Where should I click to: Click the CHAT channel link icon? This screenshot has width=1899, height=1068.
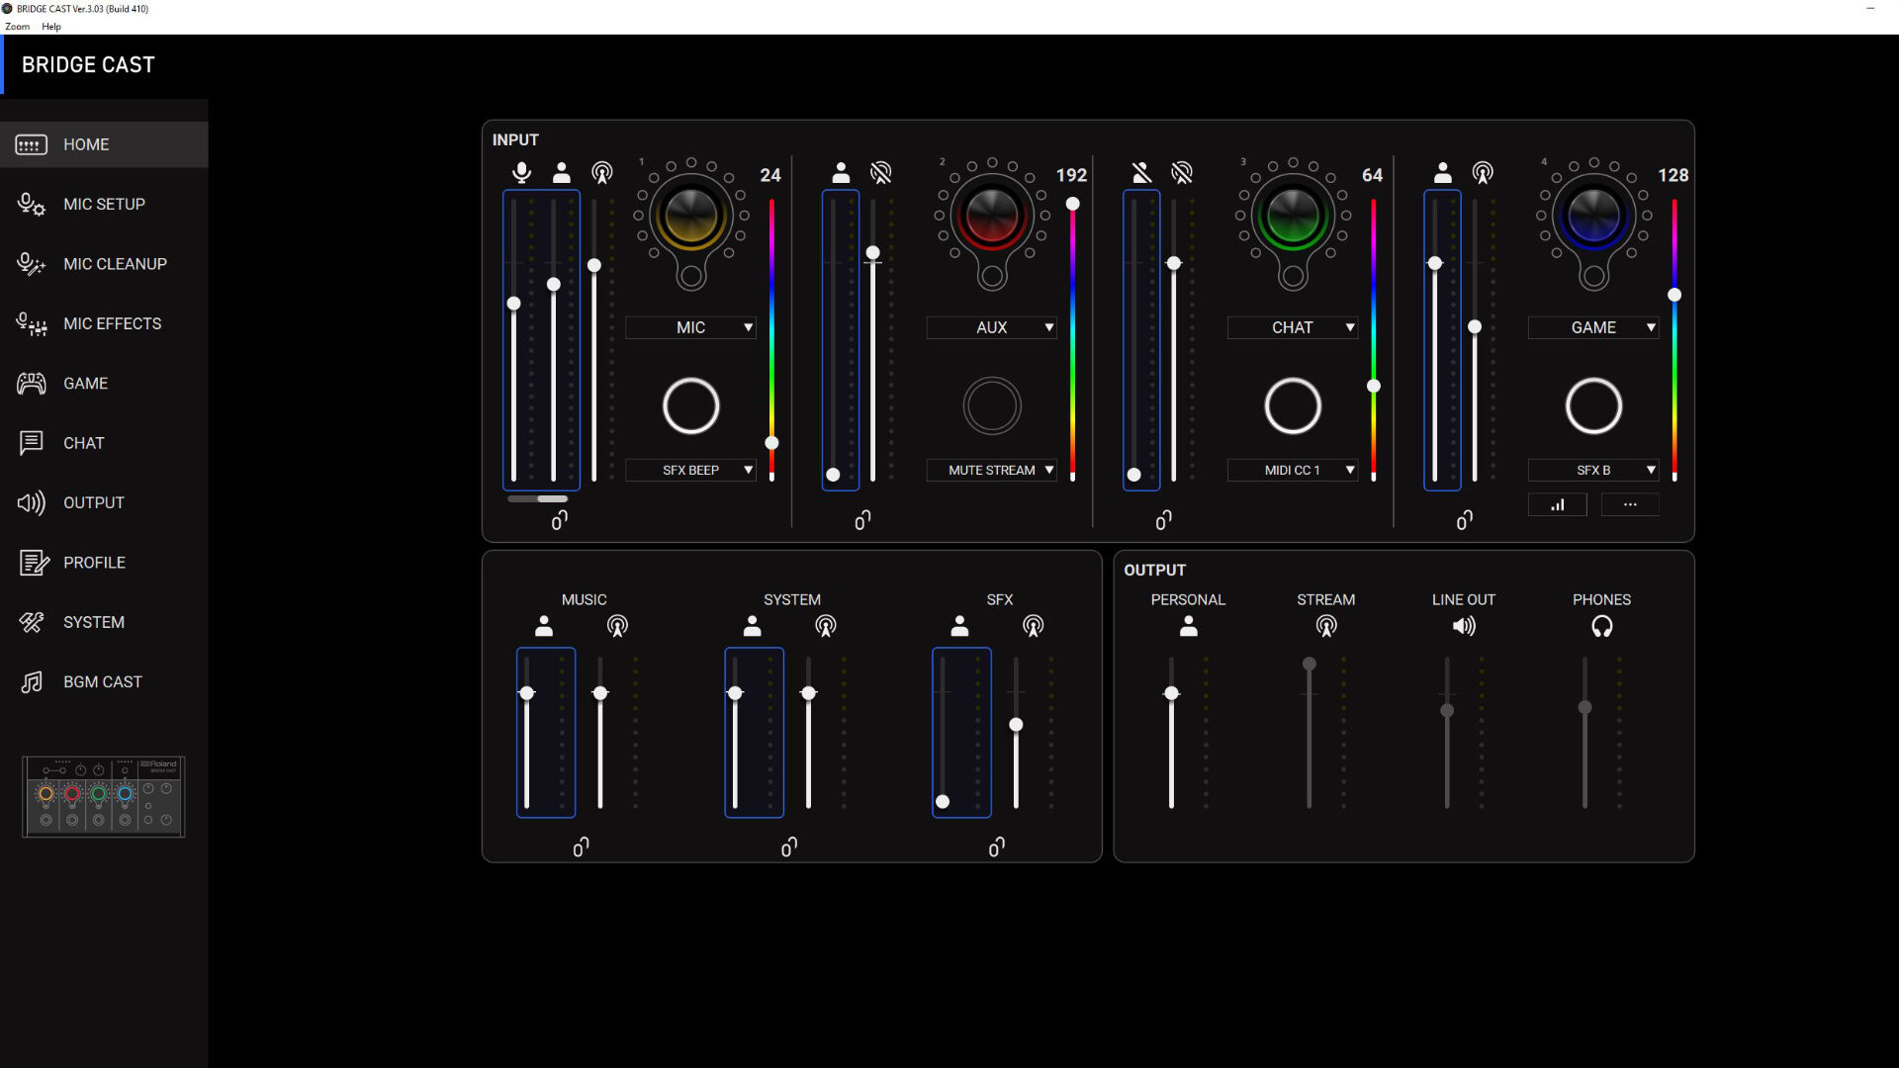(x=1163, y=520)
